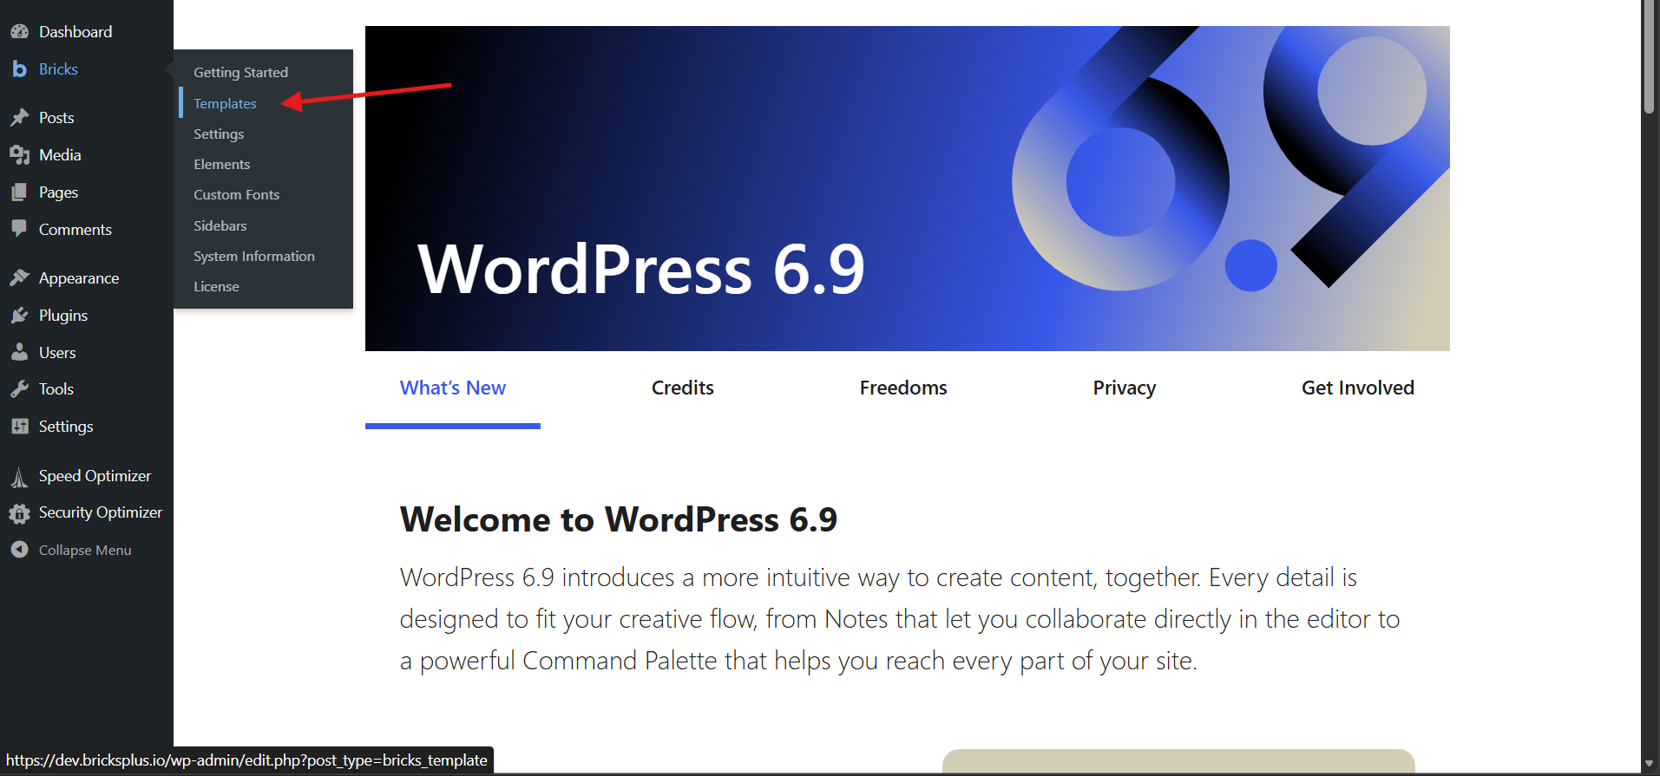1660x776 pixels.
Task: Navigate to Pages in the sidebar
Action: tap(58, 192)
